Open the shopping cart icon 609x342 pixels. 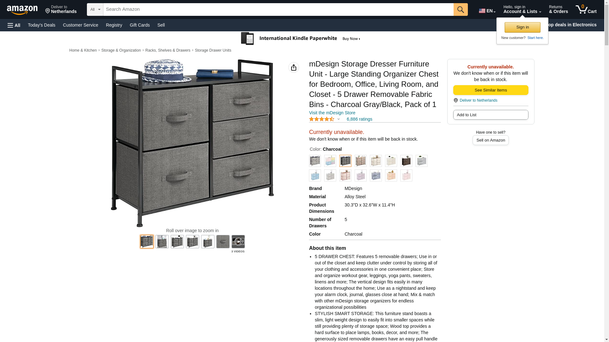click(x=586, y=9)
